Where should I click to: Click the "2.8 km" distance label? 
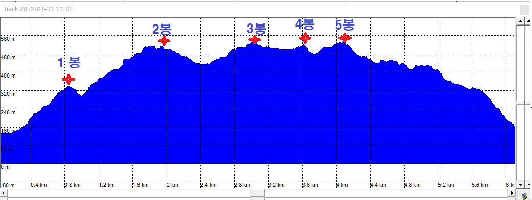[242, 185]
